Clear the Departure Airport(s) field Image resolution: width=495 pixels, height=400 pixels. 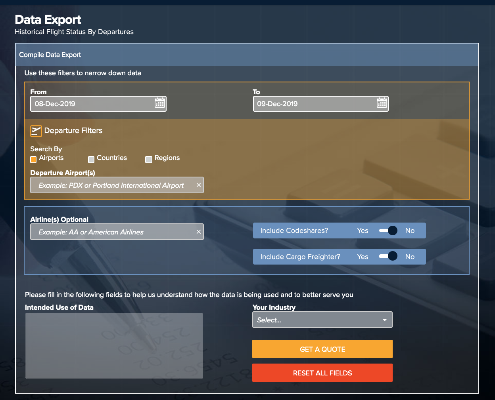point(198,185)
